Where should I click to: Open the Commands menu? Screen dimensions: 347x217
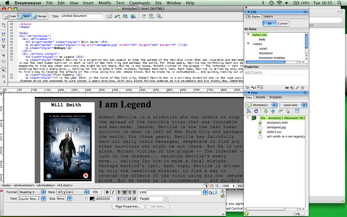coord(139,3)
